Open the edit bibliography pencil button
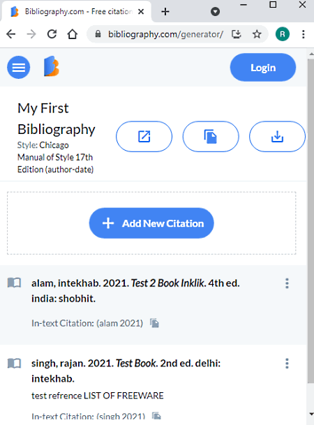314x425 pixels. tap(144, 136)
